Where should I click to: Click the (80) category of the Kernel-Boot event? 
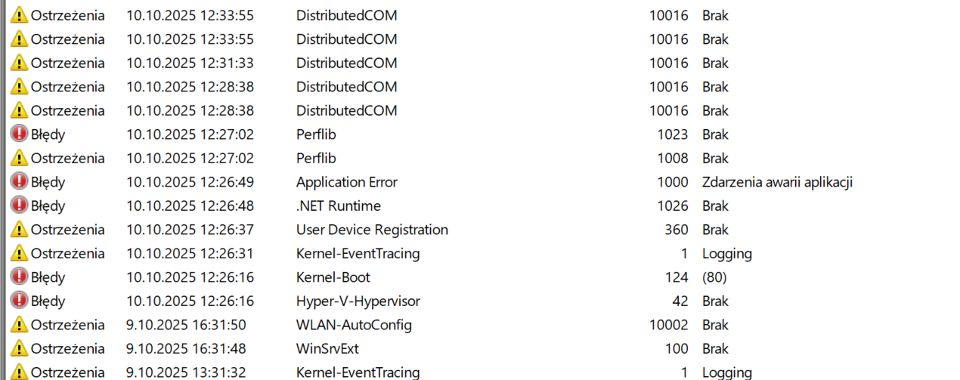714,277
